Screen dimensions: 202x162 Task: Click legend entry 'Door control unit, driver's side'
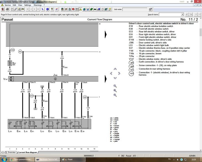[152, 43]
